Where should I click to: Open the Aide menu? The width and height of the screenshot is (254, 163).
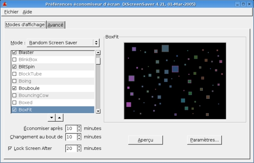pyautogui.click(x=27, y=12)
